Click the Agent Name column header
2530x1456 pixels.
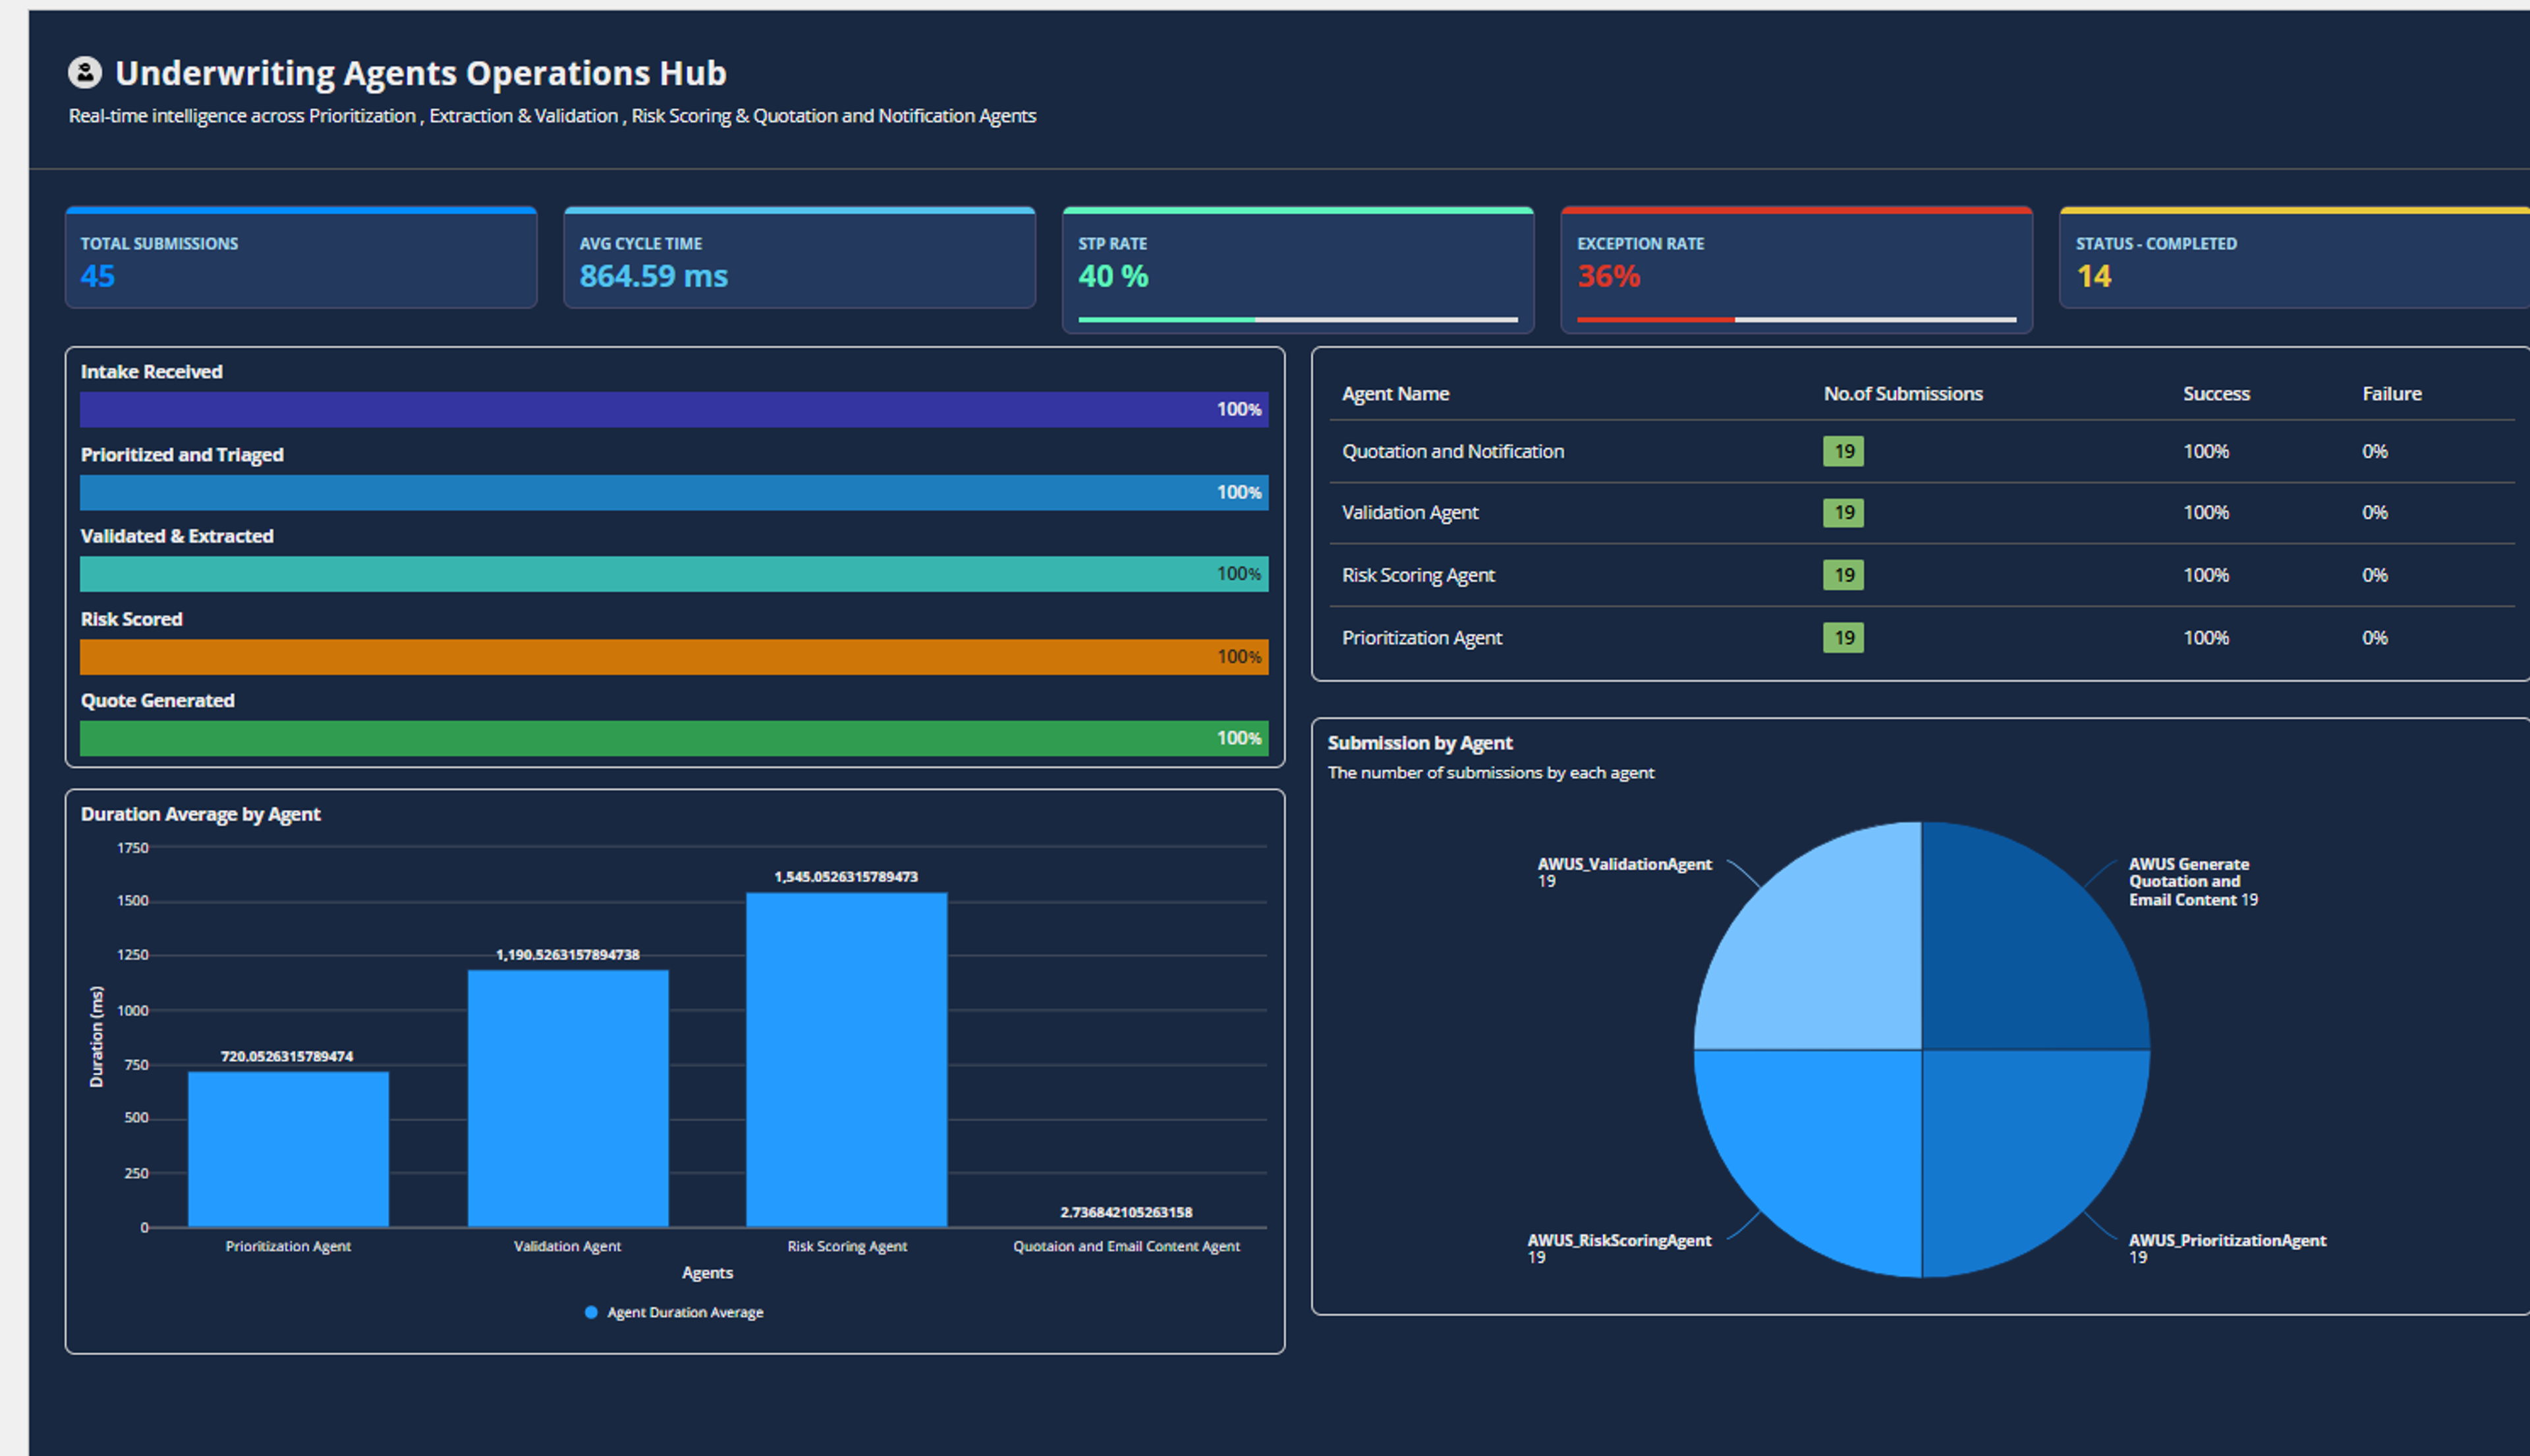(x=1395, y=394)
